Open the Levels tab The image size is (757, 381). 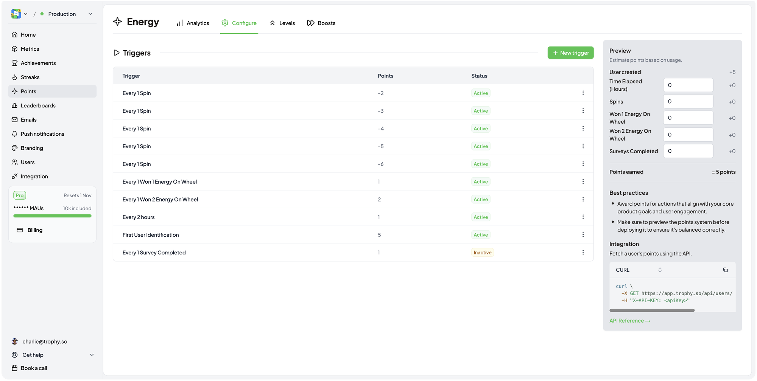tap(282, 23)
